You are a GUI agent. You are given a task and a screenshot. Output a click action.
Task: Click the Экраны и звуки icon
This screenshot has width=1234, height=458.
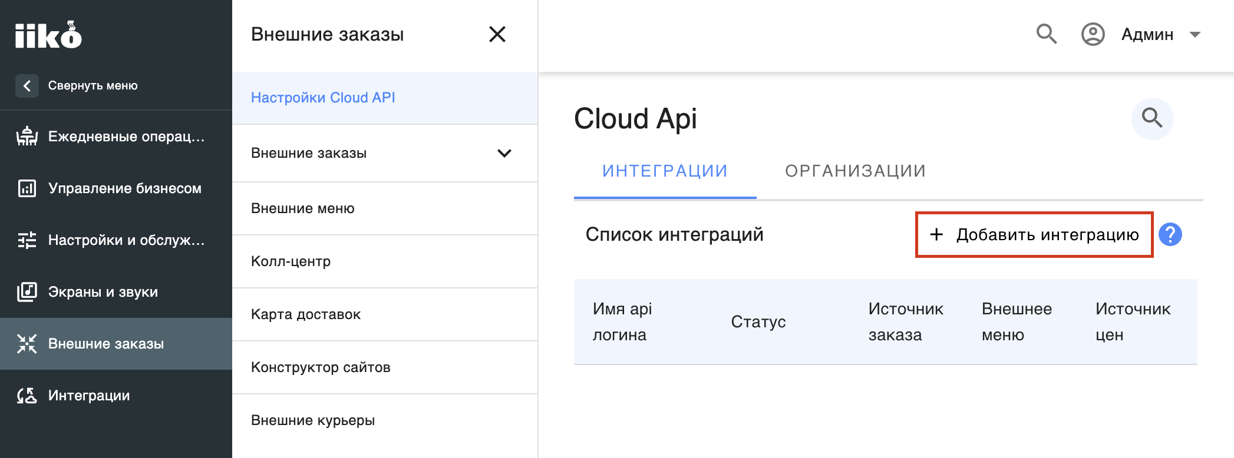pos(27,292)
